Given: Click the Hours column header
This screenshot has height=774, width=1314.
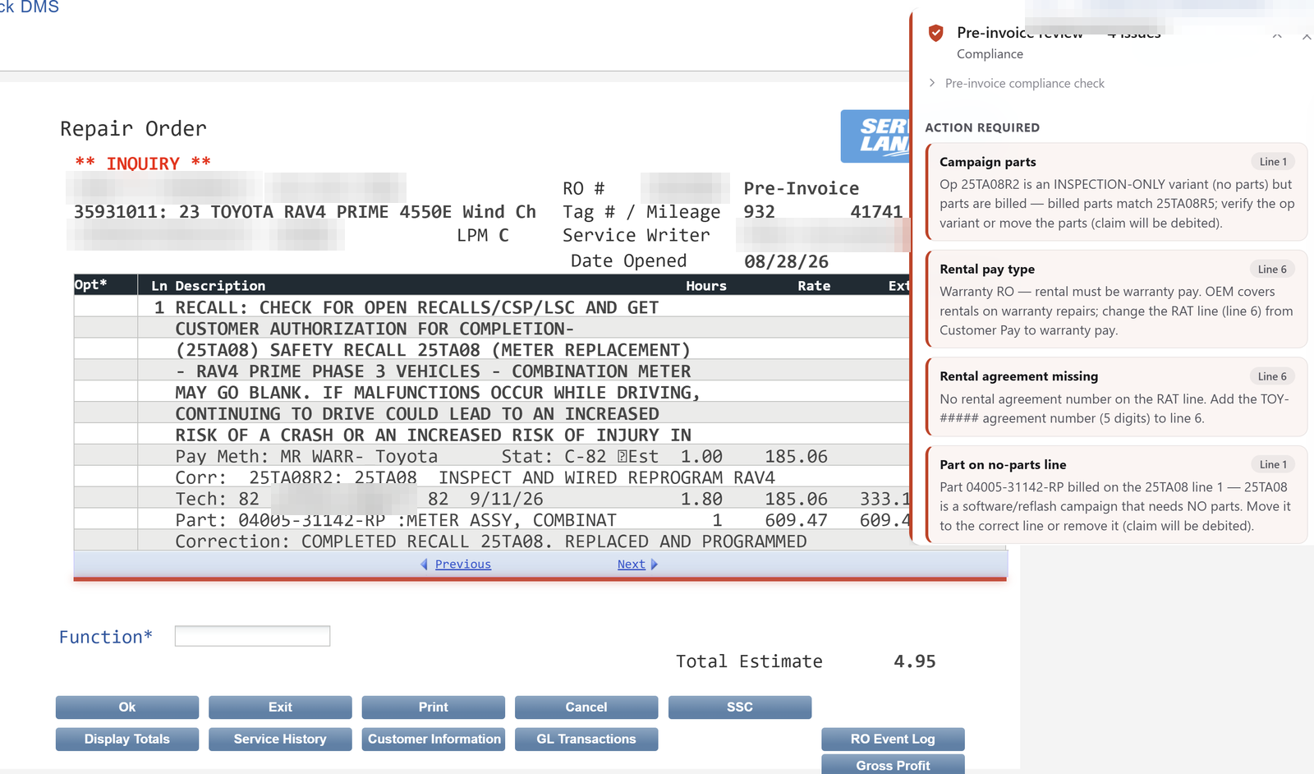Looking at the screenshot, I should [x=706, y=286].
